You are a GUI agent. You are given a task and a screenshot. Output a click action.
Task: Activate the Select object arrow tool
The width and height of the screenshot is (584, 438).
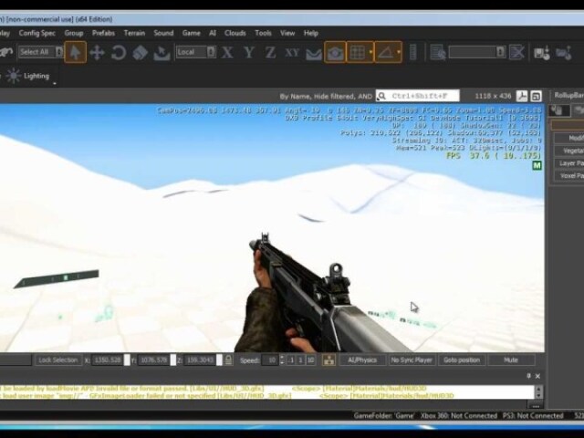(x=75, y=52)
